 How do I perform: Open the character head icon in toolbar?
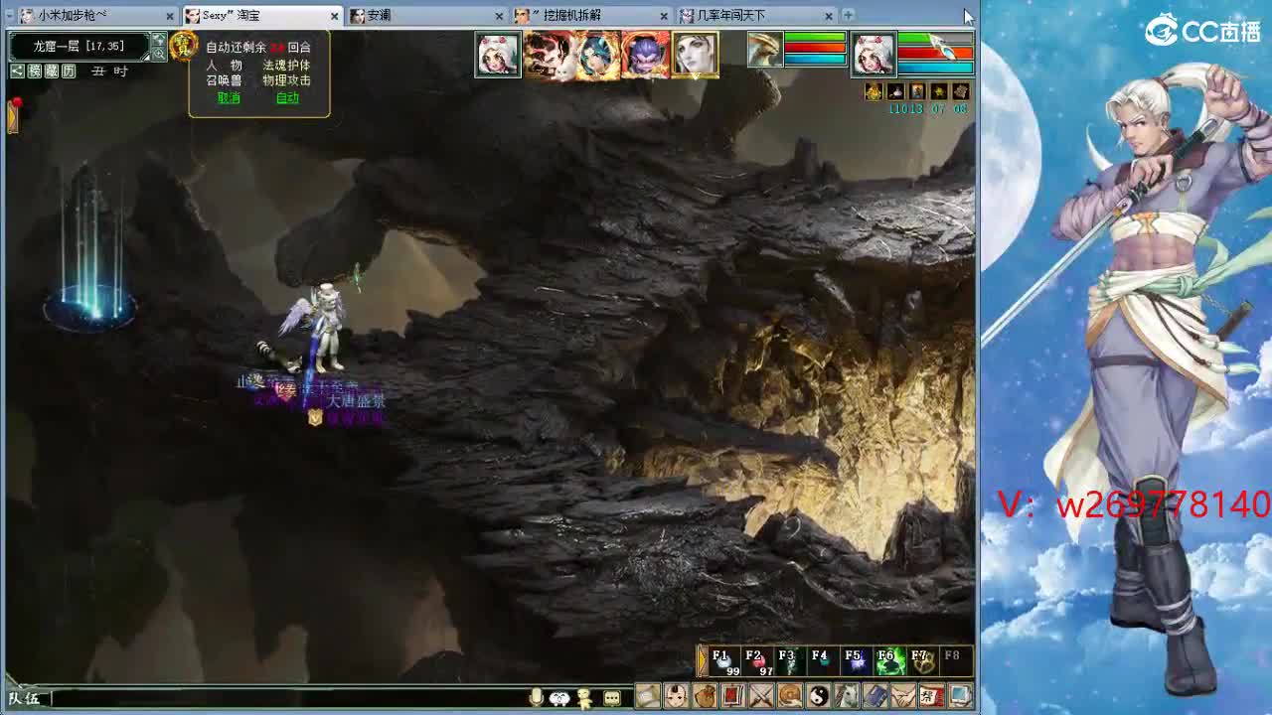pos(676,696)
